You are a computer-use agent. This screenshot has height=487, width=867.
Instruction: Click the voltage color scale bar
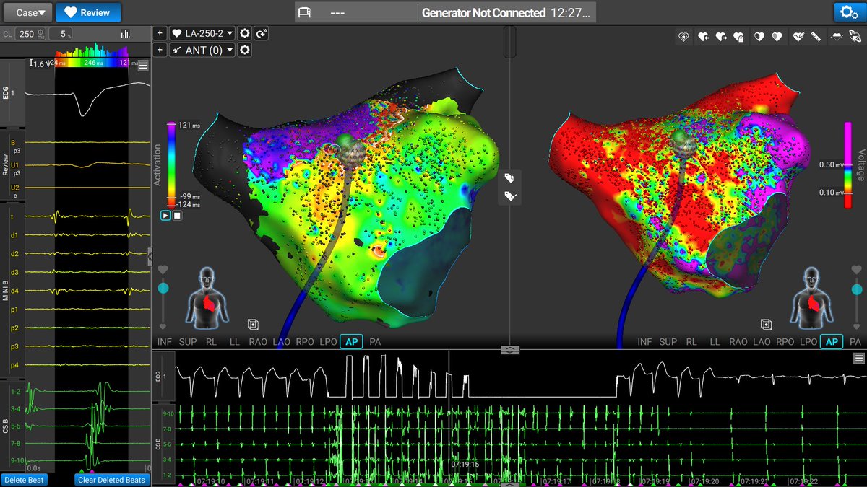point(848,165)
